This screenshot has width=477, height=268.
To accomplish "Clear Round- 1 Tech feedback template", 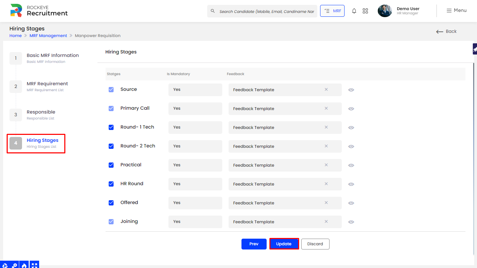I will 326,127.
